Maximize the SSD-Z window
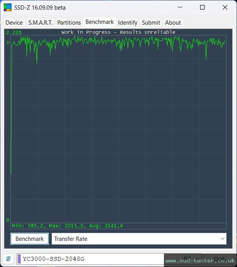The width and height of the screenshot is (237, 267). [202, 7]
